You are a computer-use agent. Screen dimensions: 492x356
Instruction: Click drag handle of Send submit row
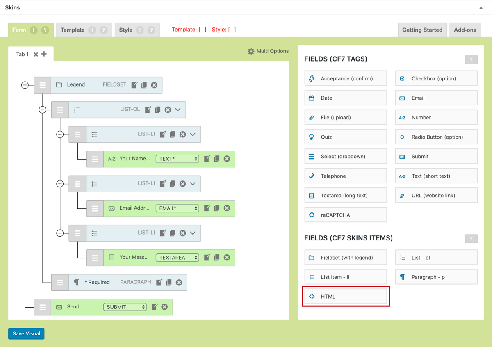(x=42, y=307)
